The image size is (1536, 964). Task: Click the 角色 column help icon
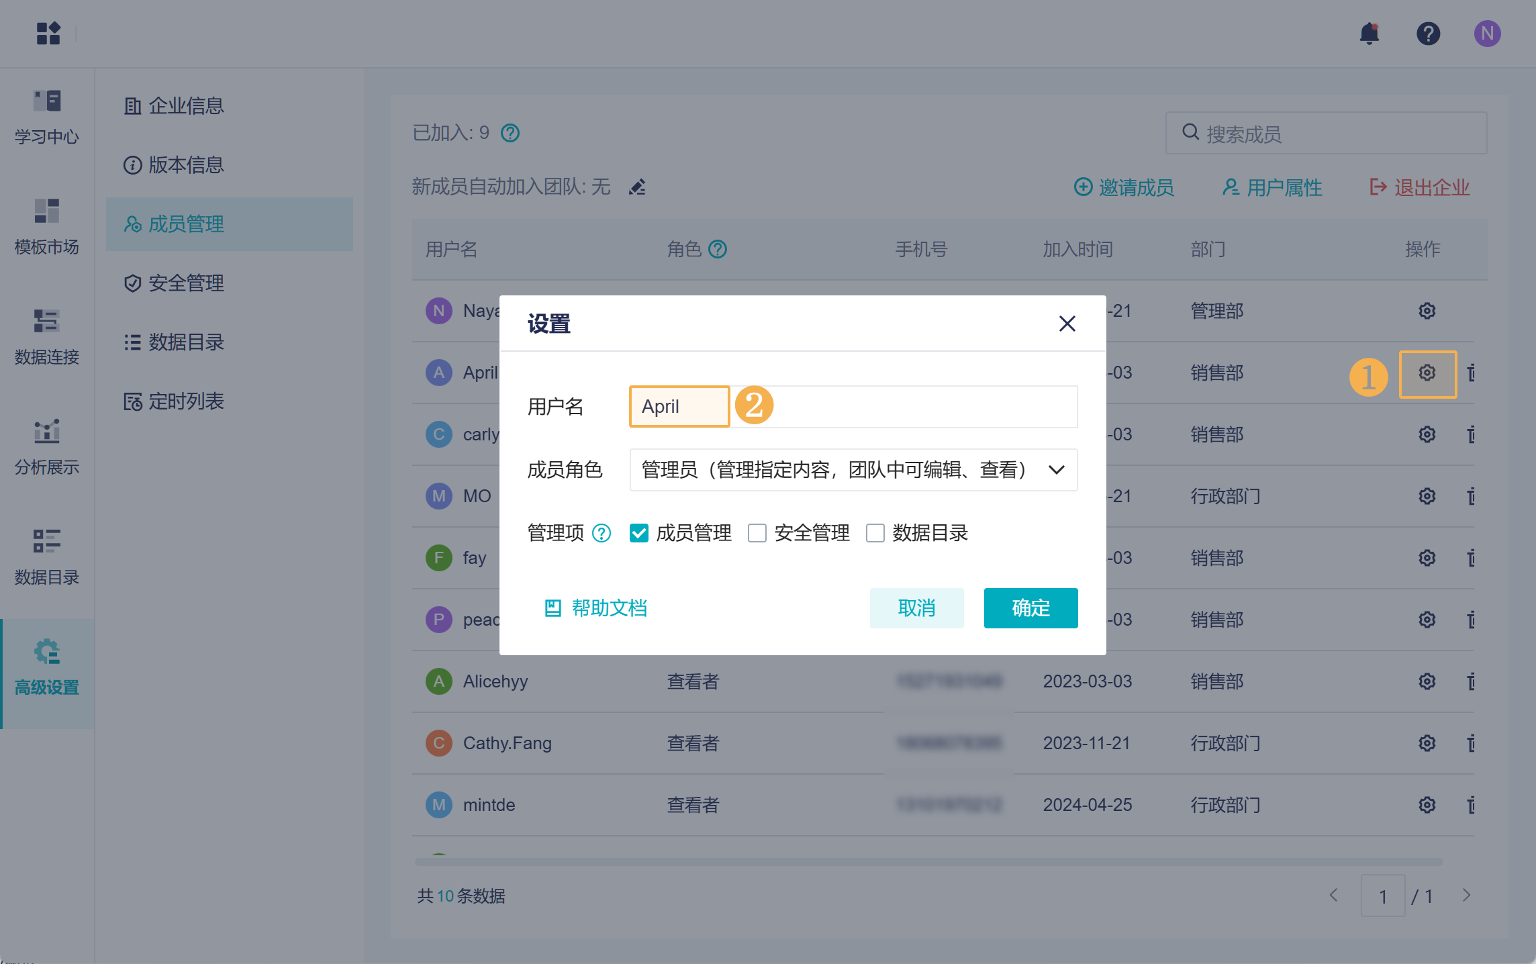point(718,250)
